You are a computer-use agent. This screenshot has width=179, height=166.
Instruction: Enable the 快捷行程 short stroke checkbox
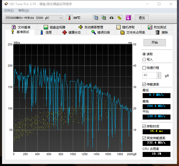tap(144, 68)
